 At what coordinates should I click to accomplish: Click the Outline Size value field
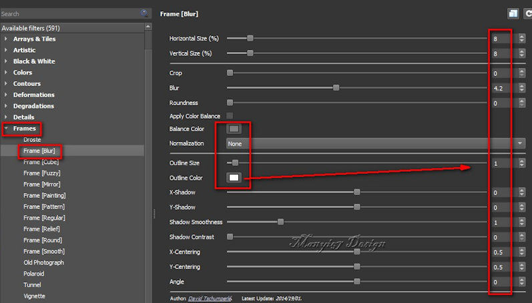pyautogui.click(x=501, y=163)
